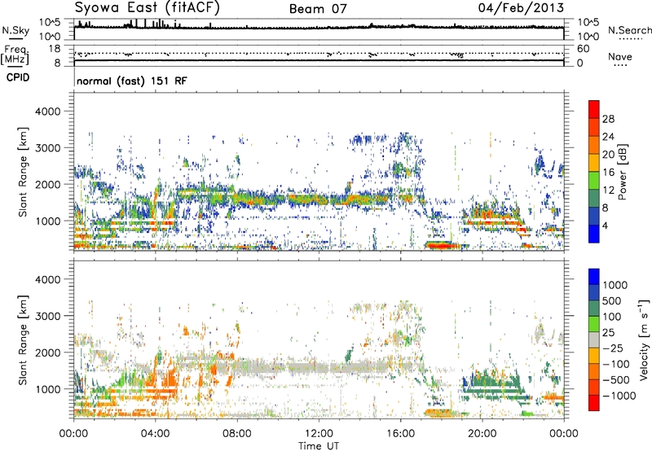Viewport: 652px width, 451px height.
Task: Select the 'N.Sky' legend label
Action: click(x=15, y=30)
